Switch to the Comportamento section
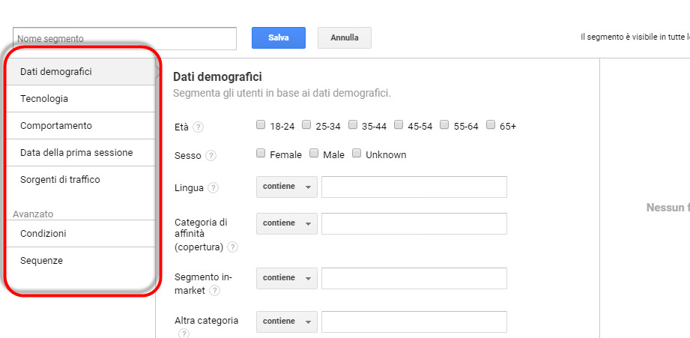Image resolution: width=690 pixels, height=338 pixels. 80,125
